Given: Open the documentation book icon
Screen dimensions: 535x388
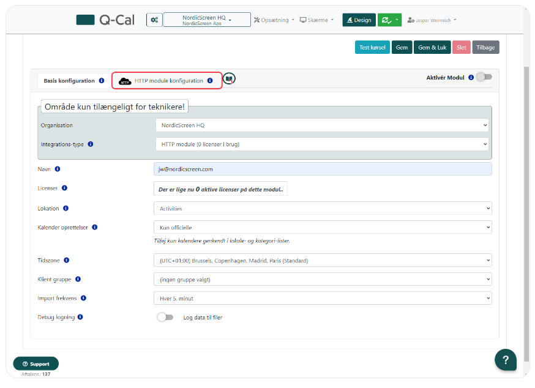Looking at the screenshot, I should tap(230, 79).
